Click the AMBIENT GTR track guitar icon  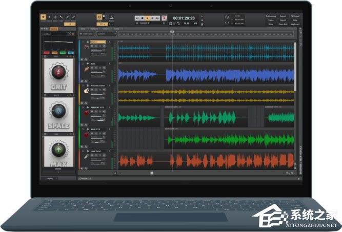[87, 113]
